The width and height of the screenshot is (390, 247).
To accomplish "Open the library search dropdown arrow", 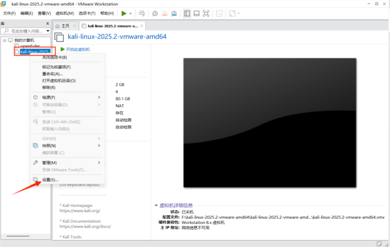I will tap(48, 31).
